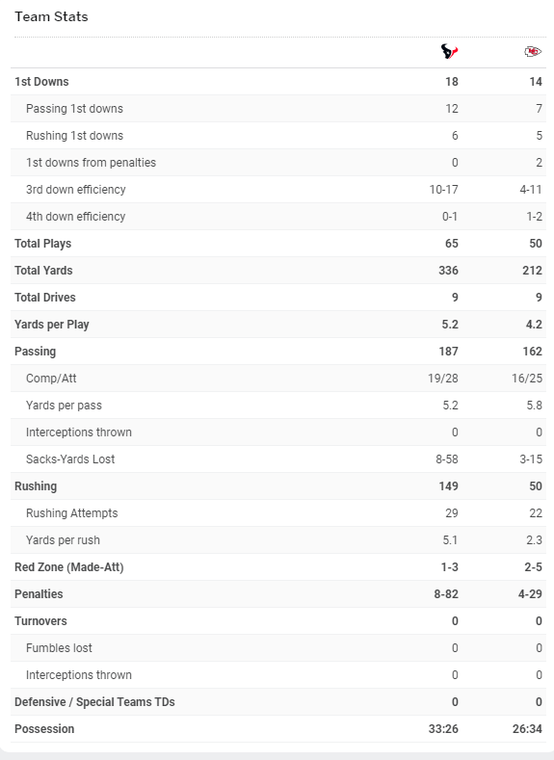The height and width of the screenshot is (760, 554).
Task: Click the Chiefs Possession time 26:34
Action: [527, 729]
